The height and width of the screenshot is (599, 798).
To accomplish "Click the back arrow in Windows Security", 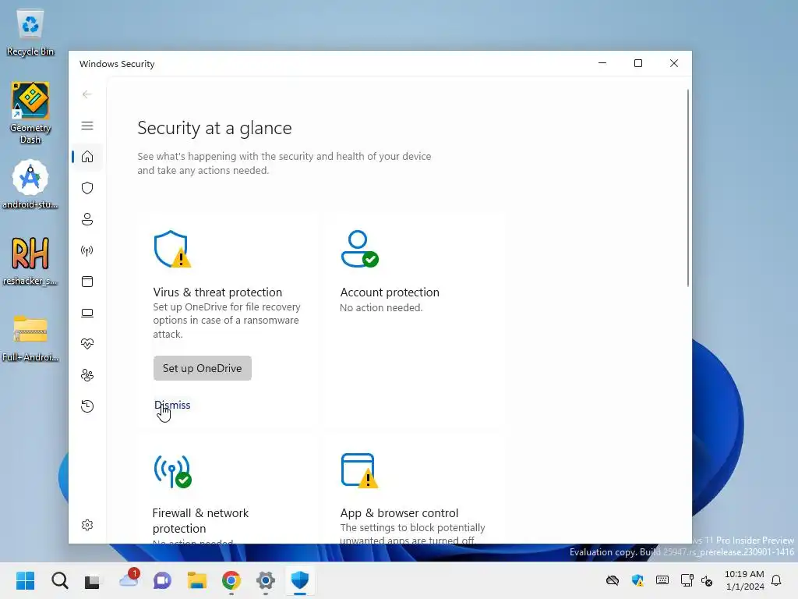I will [x=87, y=94].
